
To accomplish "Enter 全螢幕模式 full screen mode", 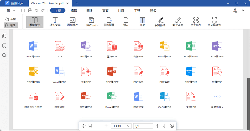I will coord(214,22).
